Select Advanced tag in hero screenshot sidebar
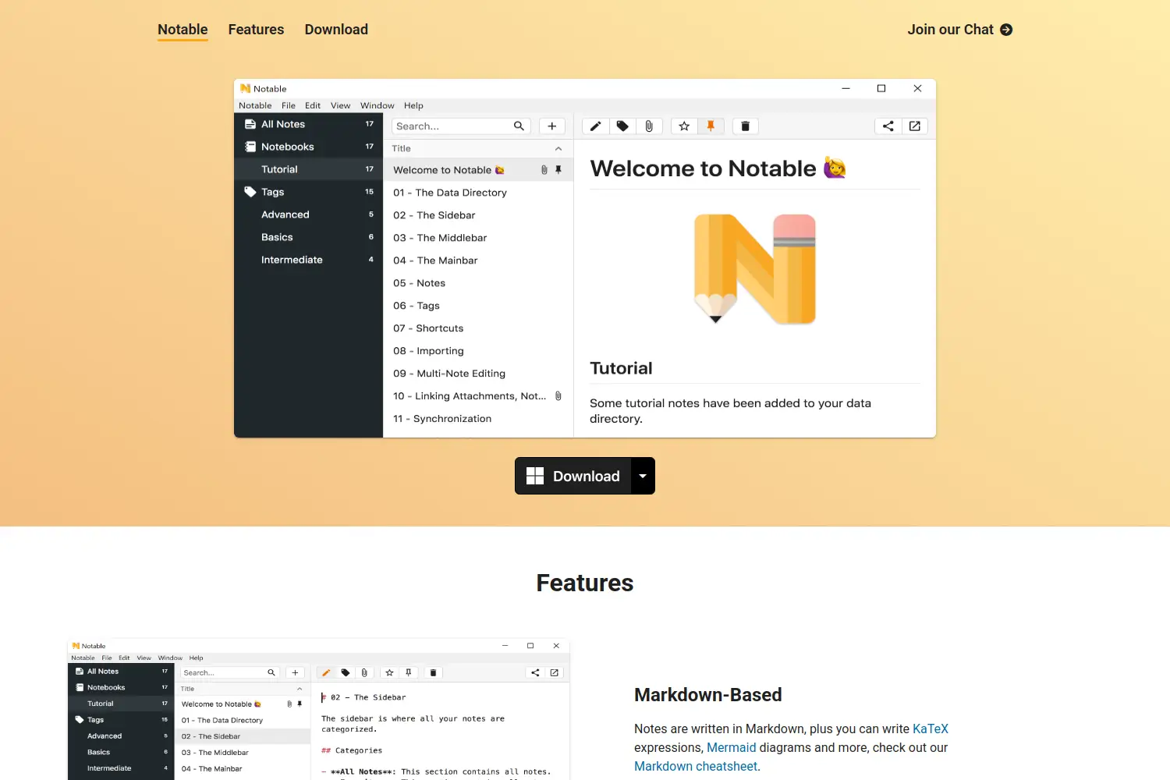 tap(308, 214)
